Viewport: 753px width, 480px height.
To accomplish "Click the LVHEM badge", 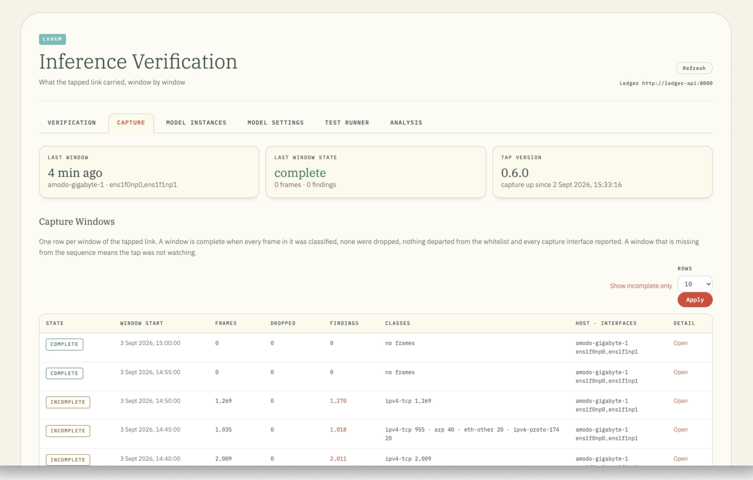I will click(x=52, y=39).
